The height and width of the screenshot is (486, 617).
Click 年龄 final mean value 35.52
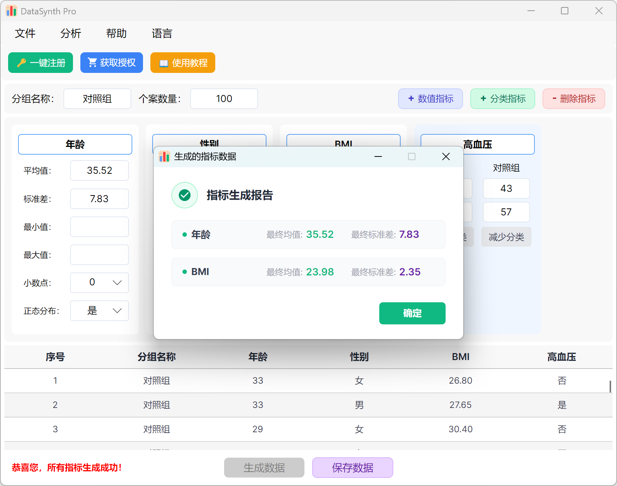tap(320, 235)
